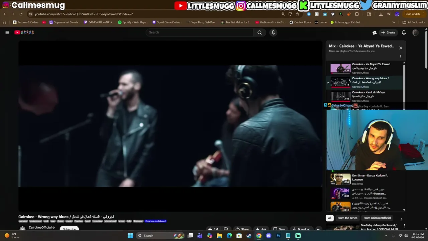This screenshot has width=428, height=241.
Task: Open the YouTube hamburger guide menu
Action: click(x=7, y=32)
